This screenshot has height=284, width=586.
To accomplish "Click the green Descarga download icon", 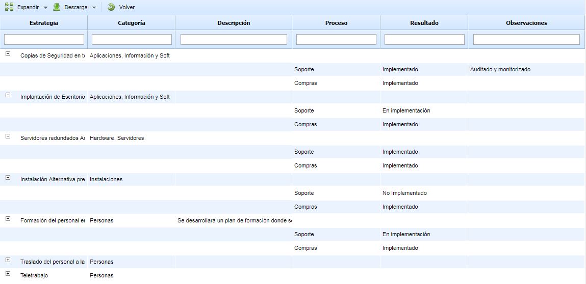I will tap(57, 7).
